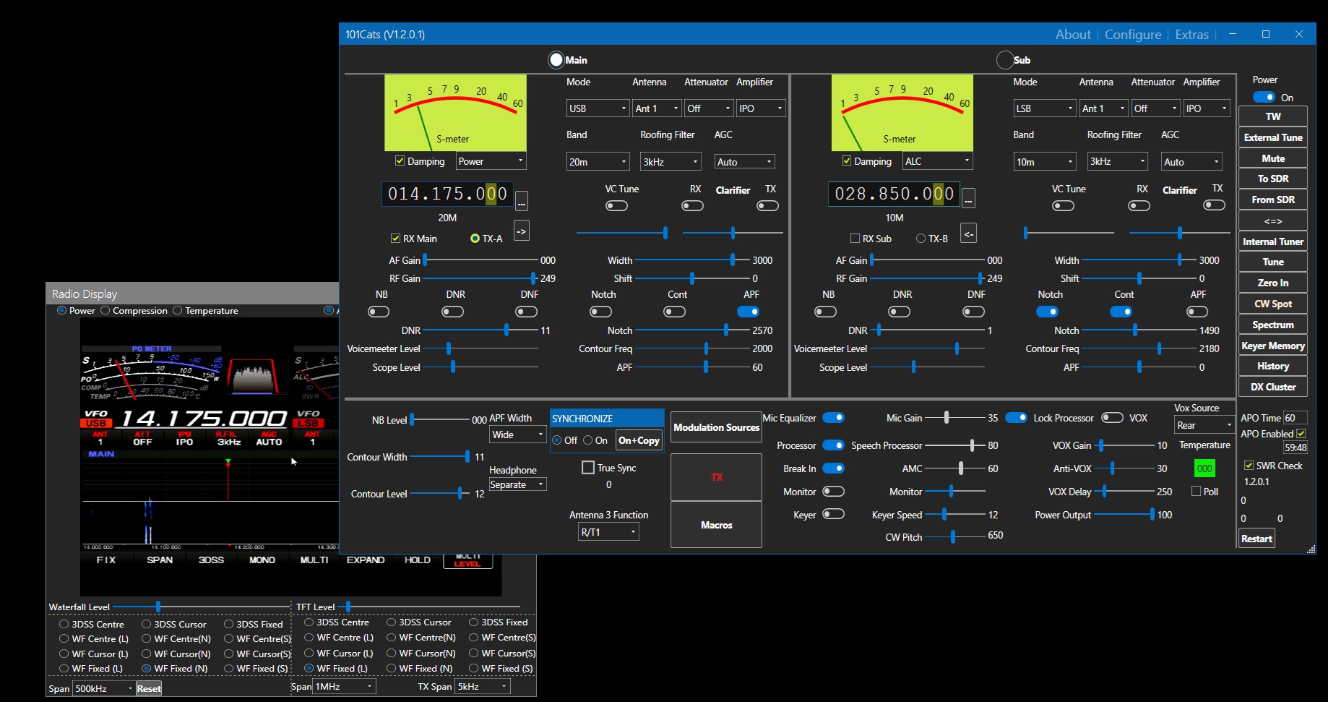Viewport: 1328px width, 702px height.
Task: Open Main Mode USB dropdown
Action: coord(598,108)
